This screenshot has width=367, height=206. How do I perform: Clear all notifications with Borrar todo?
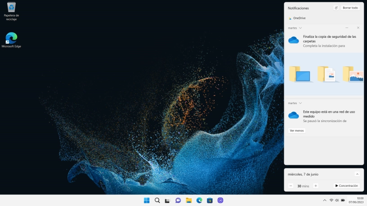click(350, 8)
